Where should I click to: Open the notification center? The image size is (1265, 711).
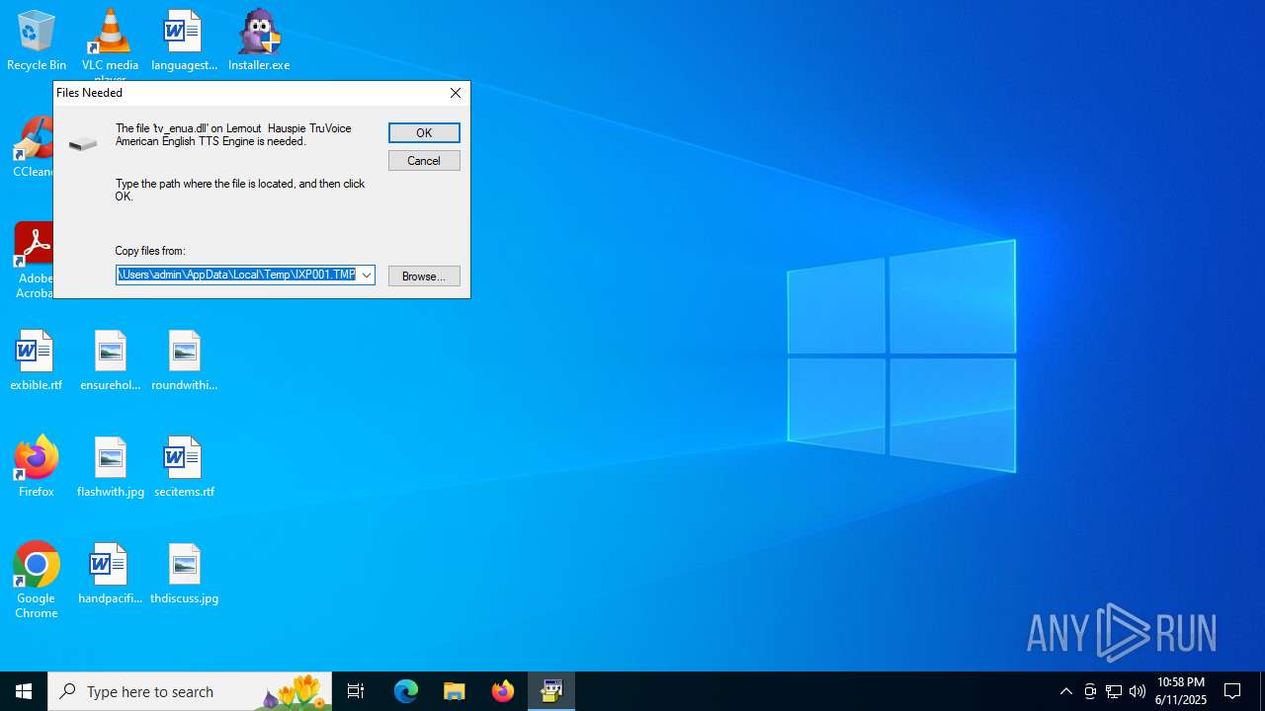pyautogui.click(x=1233, y=691)
